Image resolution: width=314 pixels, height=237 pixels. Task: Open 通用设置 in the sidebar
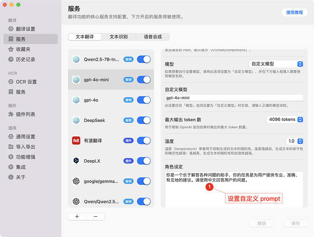(22, 137)
